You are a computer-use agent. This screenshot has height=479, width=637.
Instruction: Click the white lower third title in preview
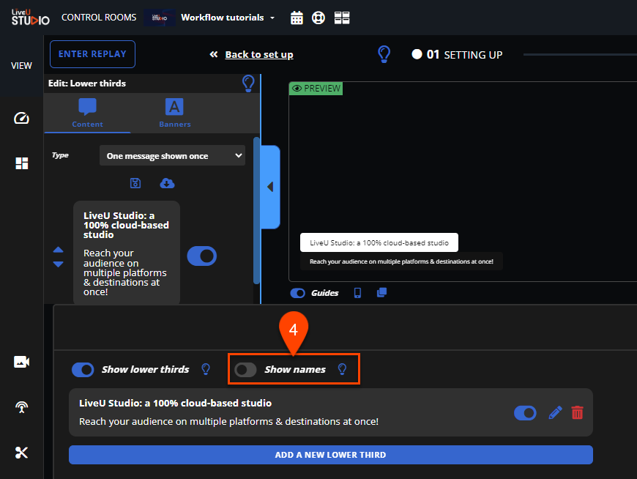tap(379, 242)
